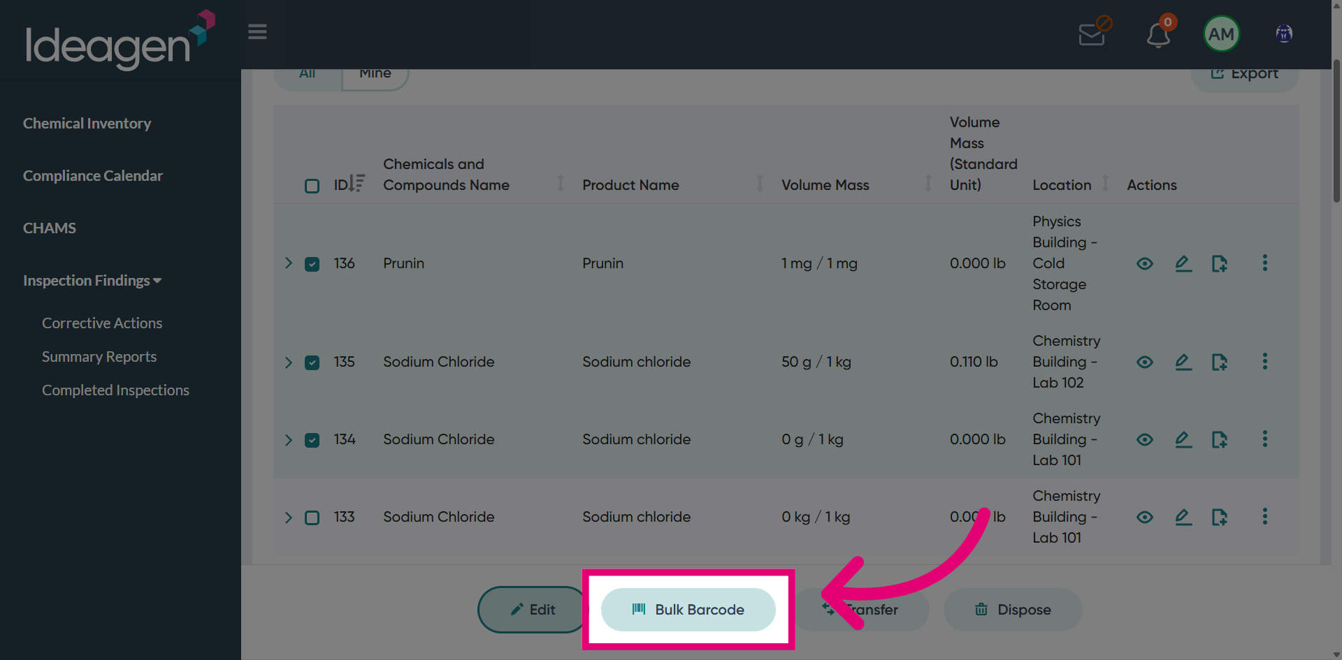The image size is (1342, 660).
Task: Duplicate row 136 with copy icon
Action: click(1220, 263)
